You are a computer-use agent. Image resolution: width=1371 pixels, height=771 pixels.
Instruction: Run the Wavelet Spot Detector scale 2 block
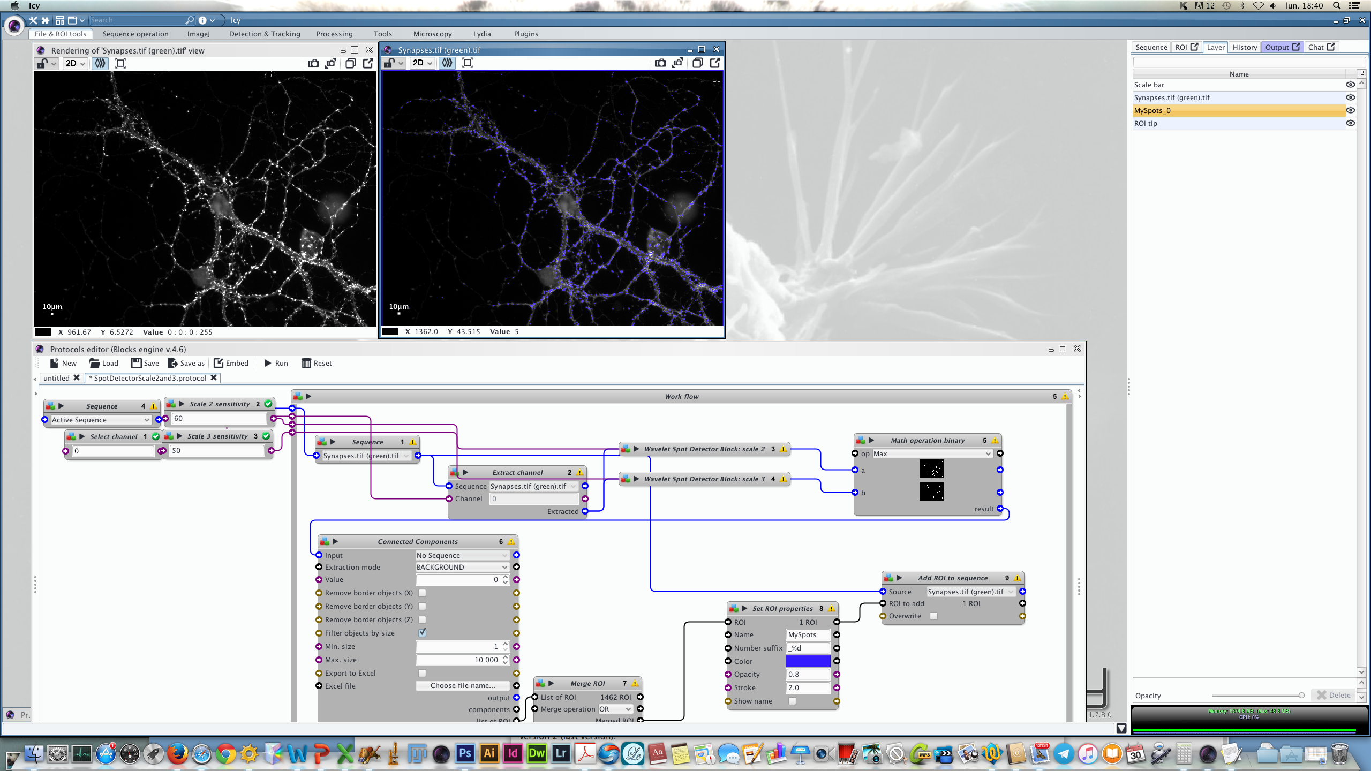[636, 449]
